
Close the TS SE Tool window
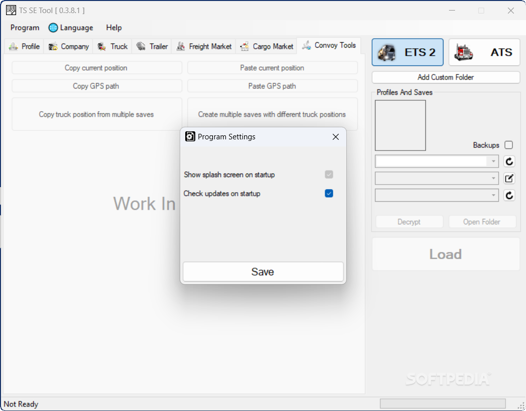510,11
